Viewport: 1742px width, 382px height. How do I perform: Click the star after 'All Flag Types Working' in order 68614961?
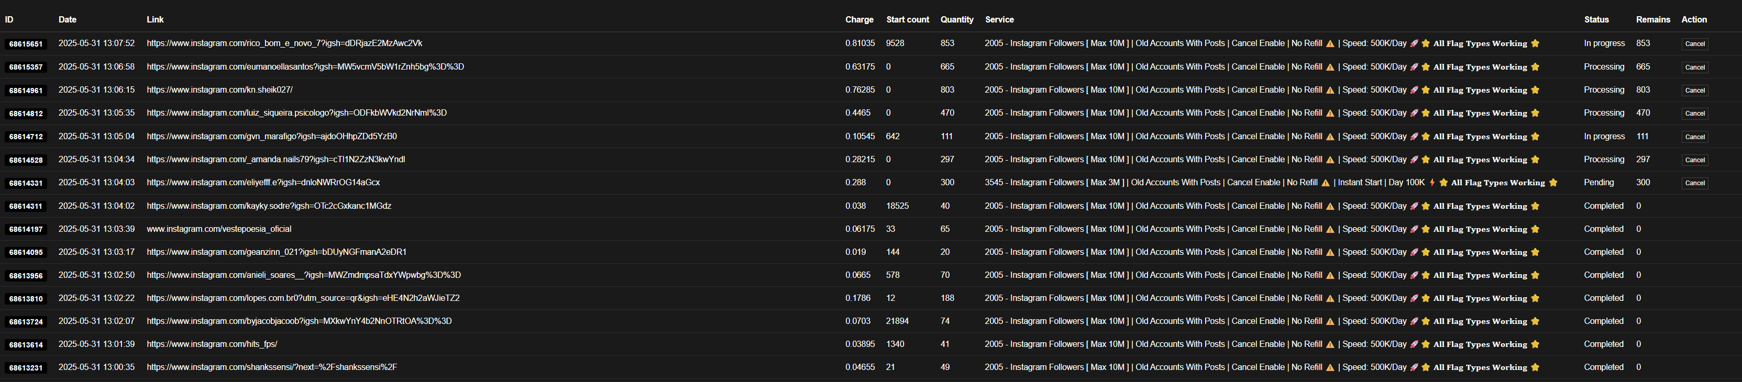coord(1535,90)
